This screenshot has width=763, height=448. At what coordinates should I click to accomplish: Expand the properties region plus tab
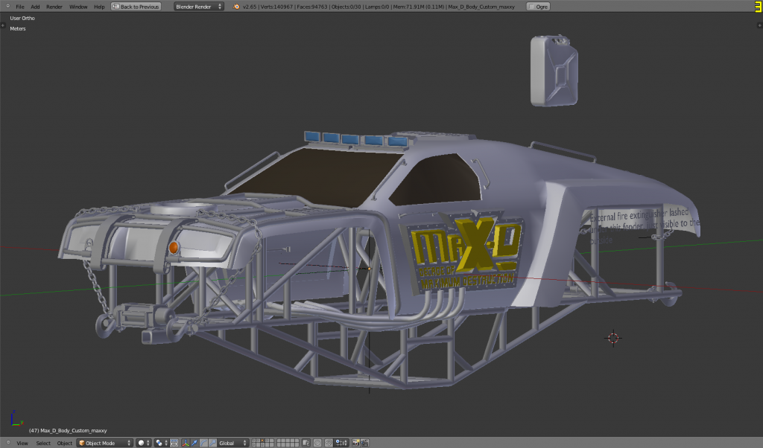(759, 25)
